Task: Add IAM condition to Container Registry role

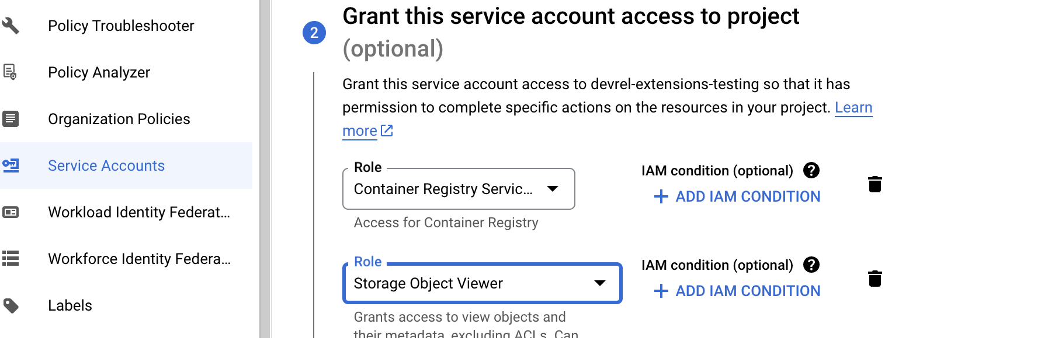Action: click(737, 196)
